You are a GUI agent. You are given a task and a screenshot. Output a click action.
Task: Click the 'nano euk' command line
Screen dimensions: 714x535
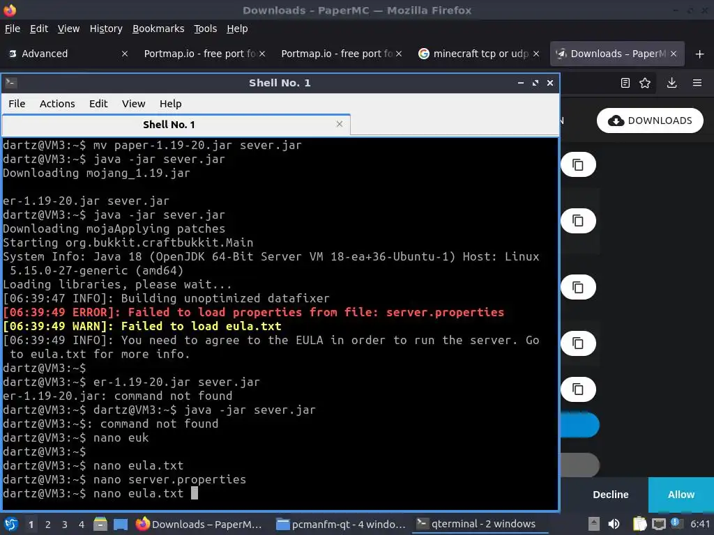pyautogui.click(x=75, y=437)
